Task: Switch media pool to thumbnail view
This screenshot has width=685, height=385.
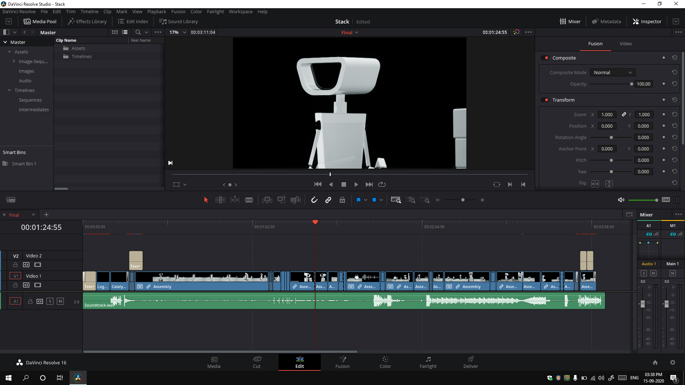Action: (115, 32)
